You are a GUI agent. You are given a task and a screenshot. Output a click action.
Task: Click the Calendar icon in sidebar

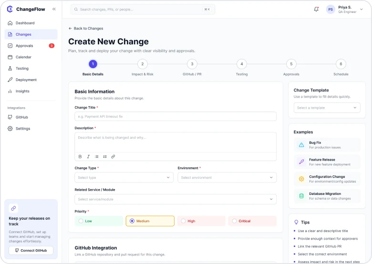point(10,57)
